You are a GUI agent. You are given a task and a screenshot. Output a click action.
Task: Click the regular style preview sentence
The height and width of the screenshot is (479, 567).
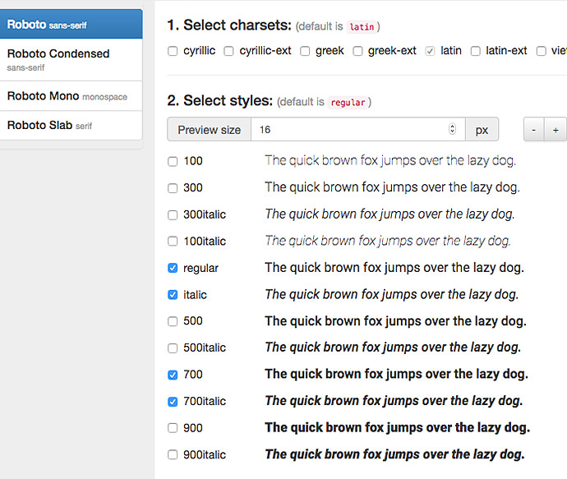point(394,268)
